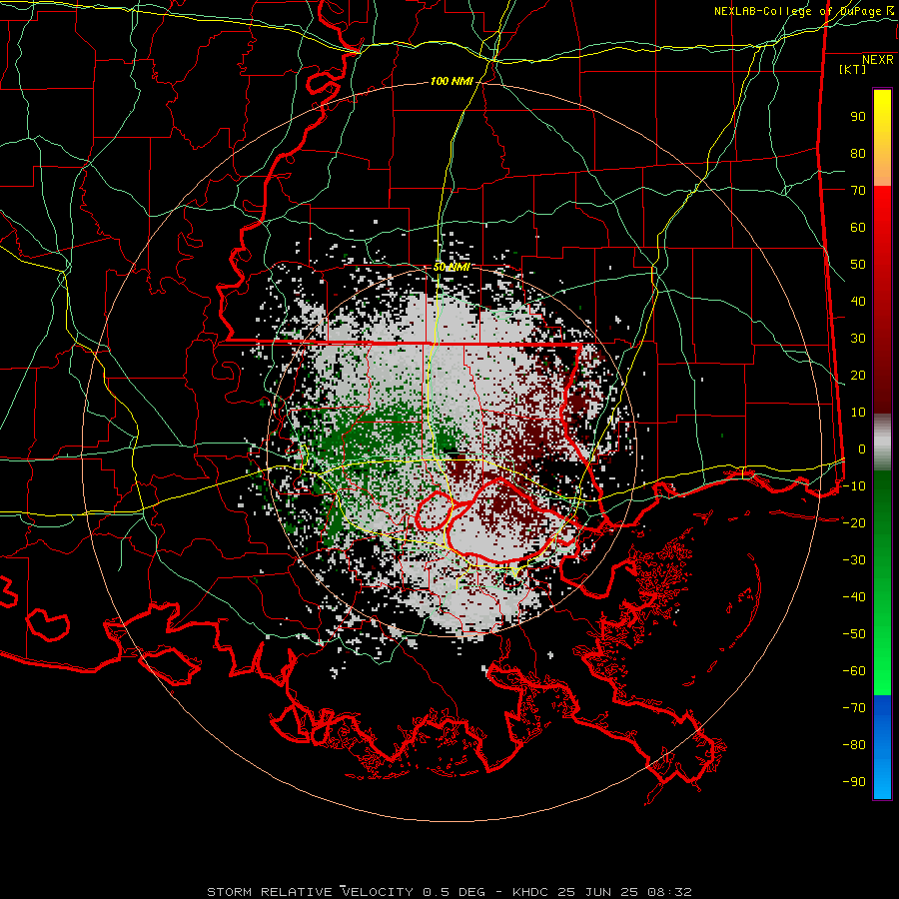Click the -10 value on velocity scale
The image size is (899, 899).
point(854,486)
